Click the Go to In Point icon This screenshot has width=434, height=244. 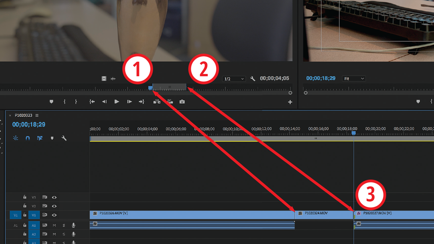coord(92,101)
